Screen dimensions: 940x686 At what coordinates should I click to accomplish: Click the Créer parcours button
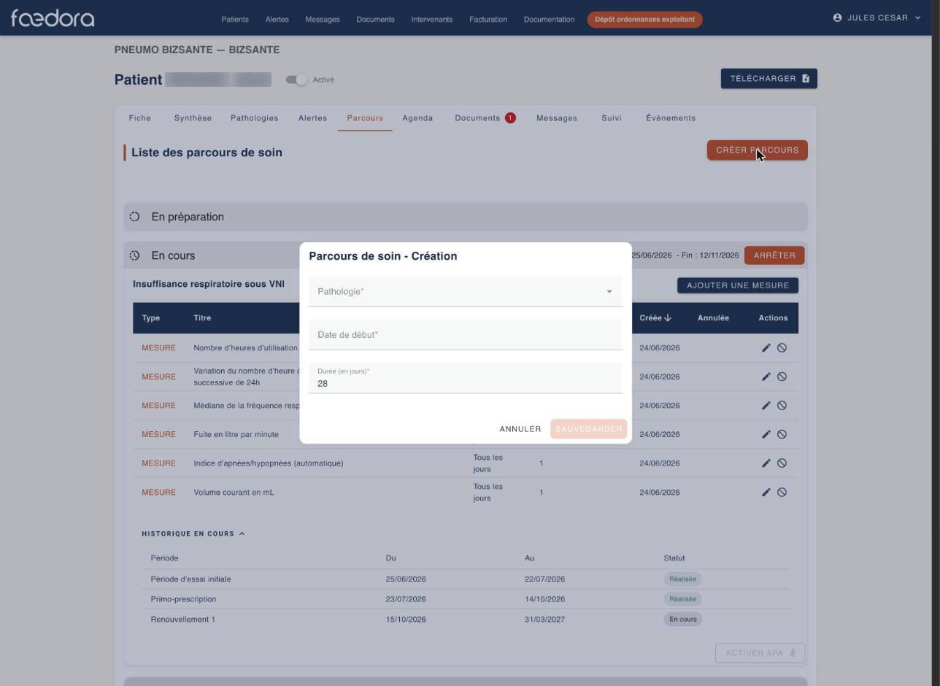pos(758,150)
